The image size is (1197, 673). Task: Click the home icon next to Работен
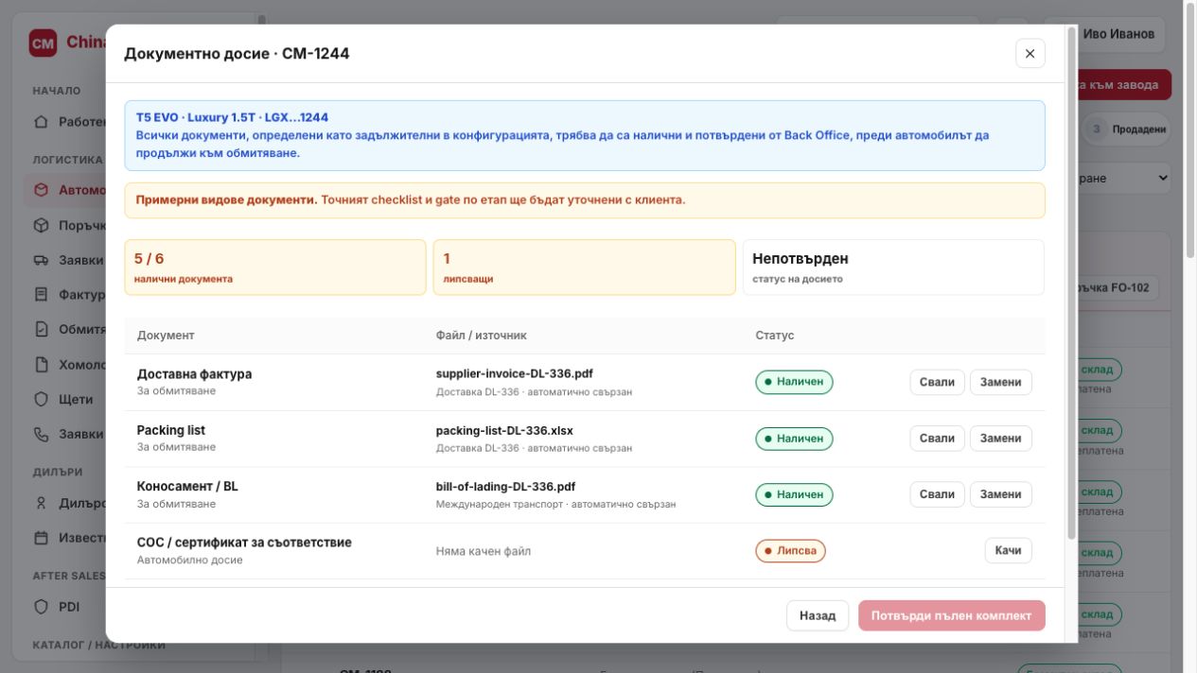(x=41, y=122)
